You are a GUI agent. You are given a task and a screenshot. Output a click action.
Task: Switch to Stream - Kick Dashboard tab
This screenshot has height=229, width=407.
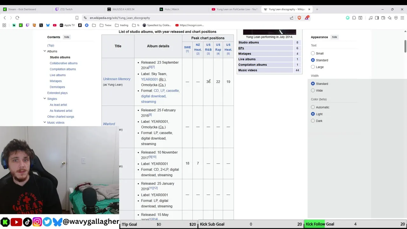click(x=25, y=9)
